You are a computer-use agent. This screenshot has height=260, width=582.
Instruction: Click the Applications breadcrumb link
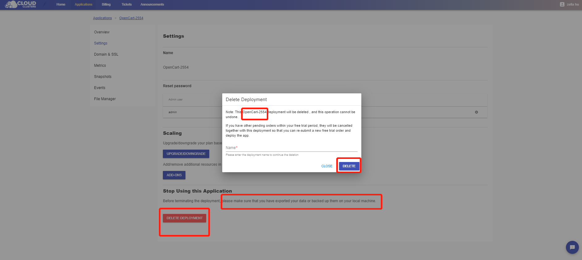click(102, 18)
